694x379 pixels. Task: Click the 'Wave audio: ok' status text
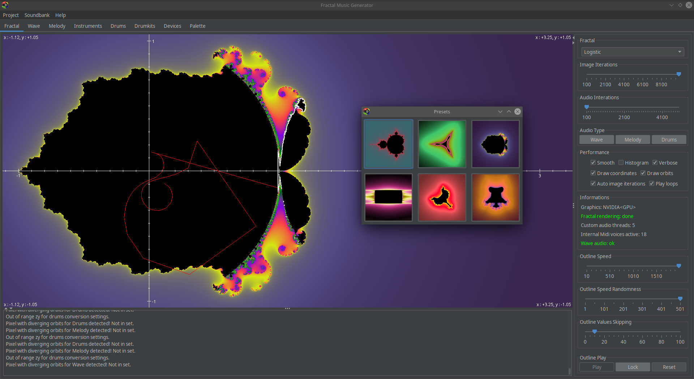[x=597, y=243]
